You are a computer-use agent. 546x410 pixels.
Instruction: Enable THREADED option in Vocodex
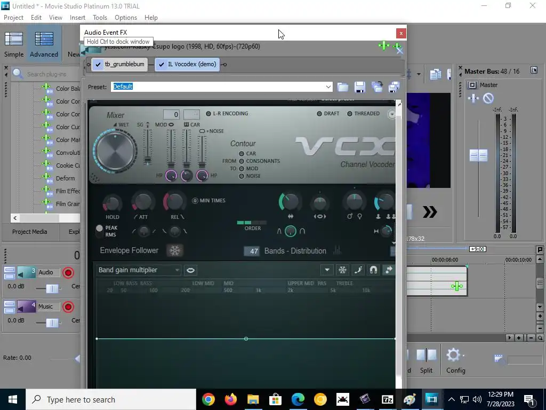pyautogui.click(x=350, y=114)
